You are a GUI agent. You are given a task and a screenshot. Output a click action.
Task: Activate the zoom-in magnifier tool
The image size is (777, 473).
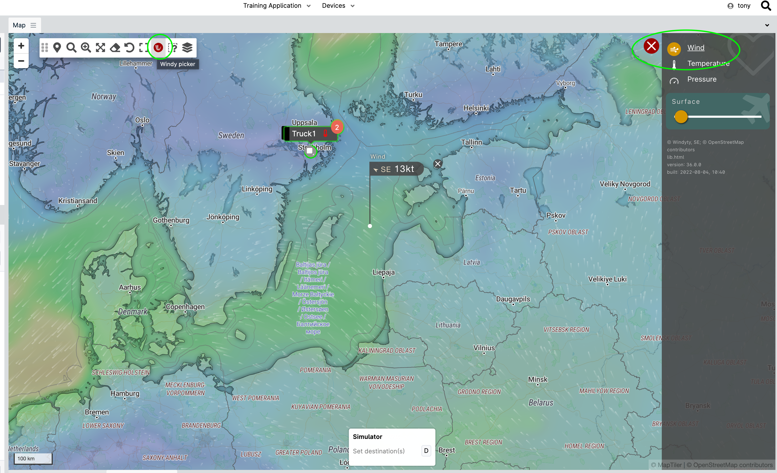point(86,48)
